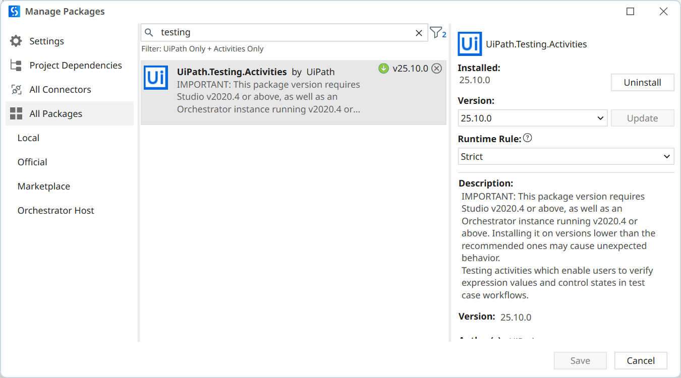Image resolution: width=681 pixels, height=378 pixels.
Task: Click the All Packages grid icon
Action: (x=16, y=114)
